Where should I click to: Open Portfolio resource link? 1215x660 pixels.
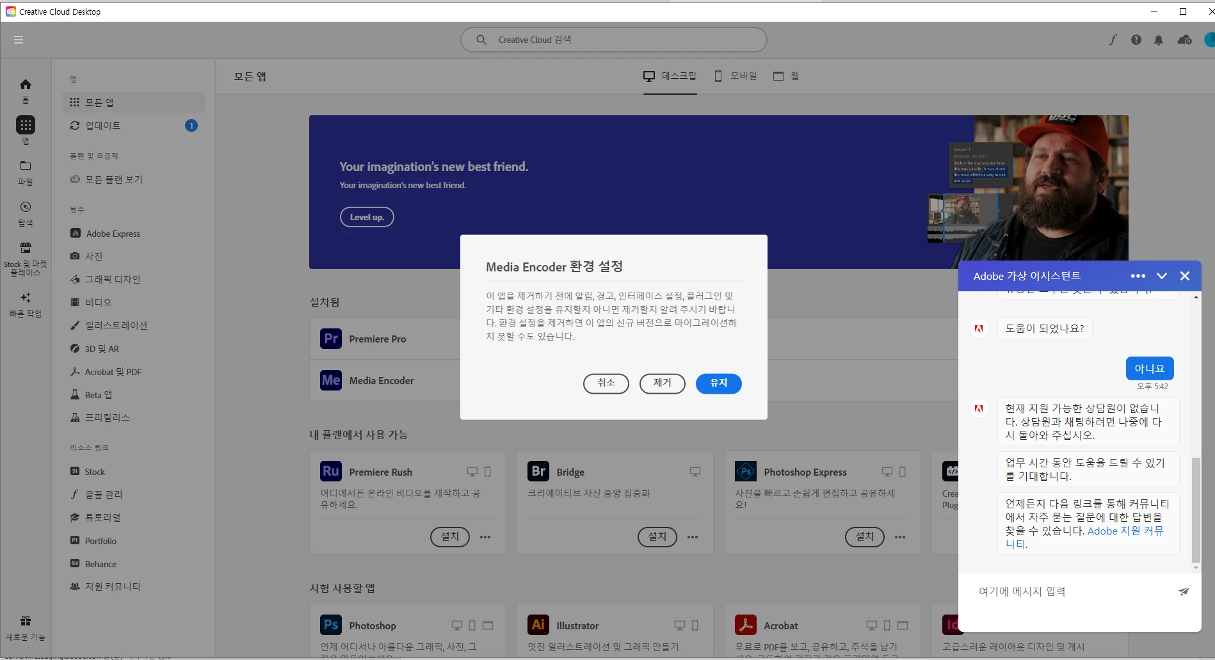[134, 541]
